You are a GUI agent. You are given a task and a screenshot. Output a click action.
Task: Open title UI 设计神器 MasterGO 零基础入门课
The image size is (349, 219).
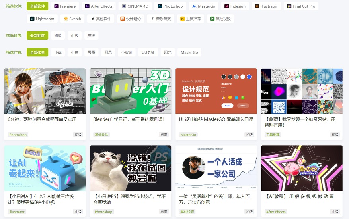[216, 119]
